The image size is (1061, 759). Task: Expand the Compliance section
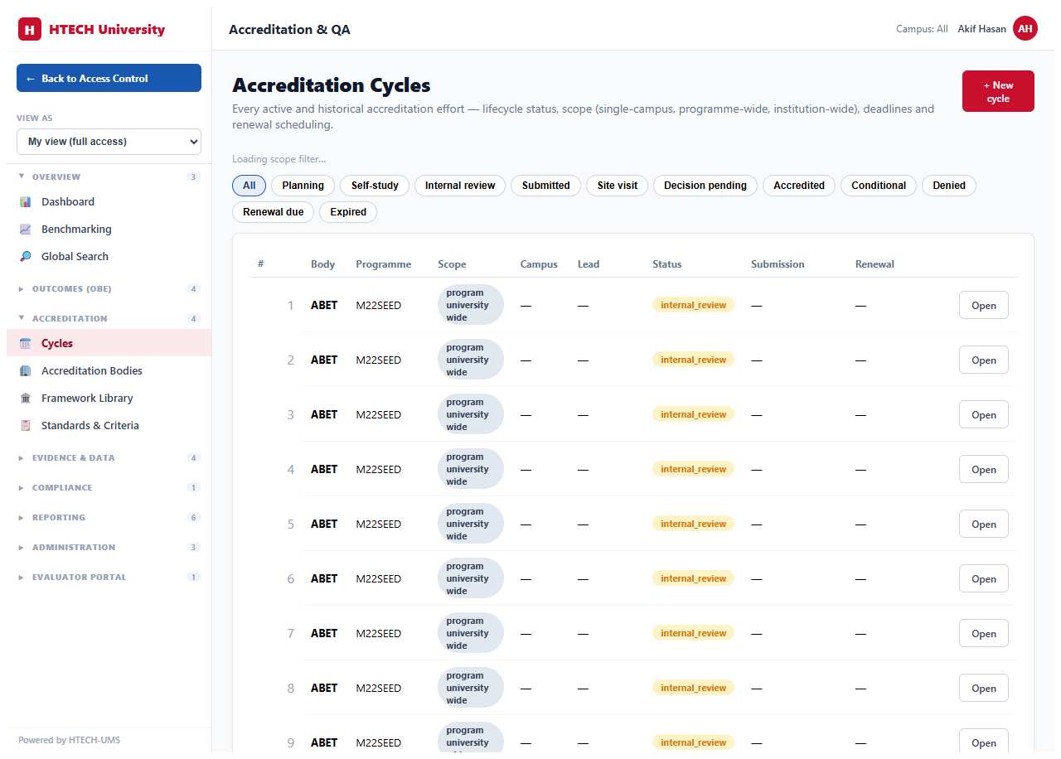click(x=109, y=487)
